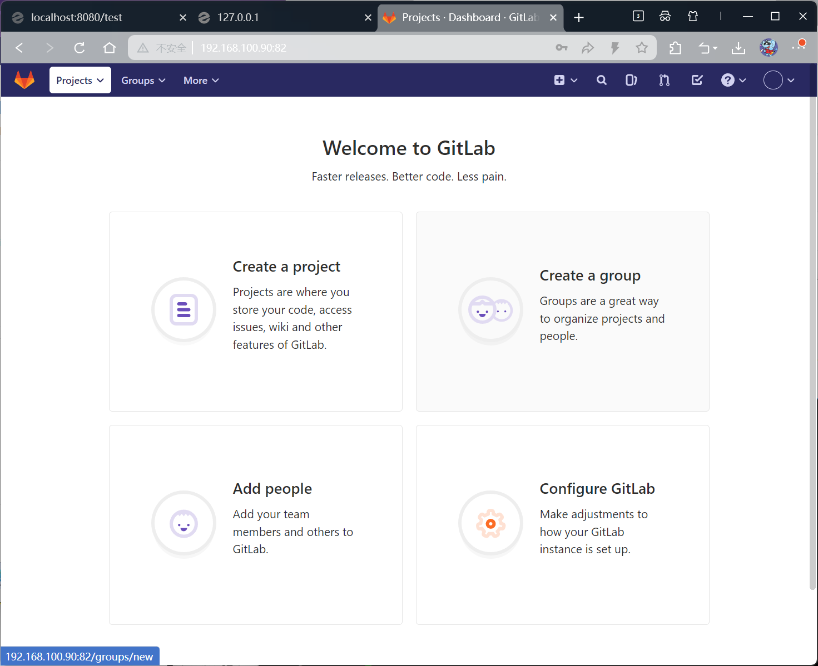Go forward to the next page
818x666 pixels.
(x=49, y=48)
